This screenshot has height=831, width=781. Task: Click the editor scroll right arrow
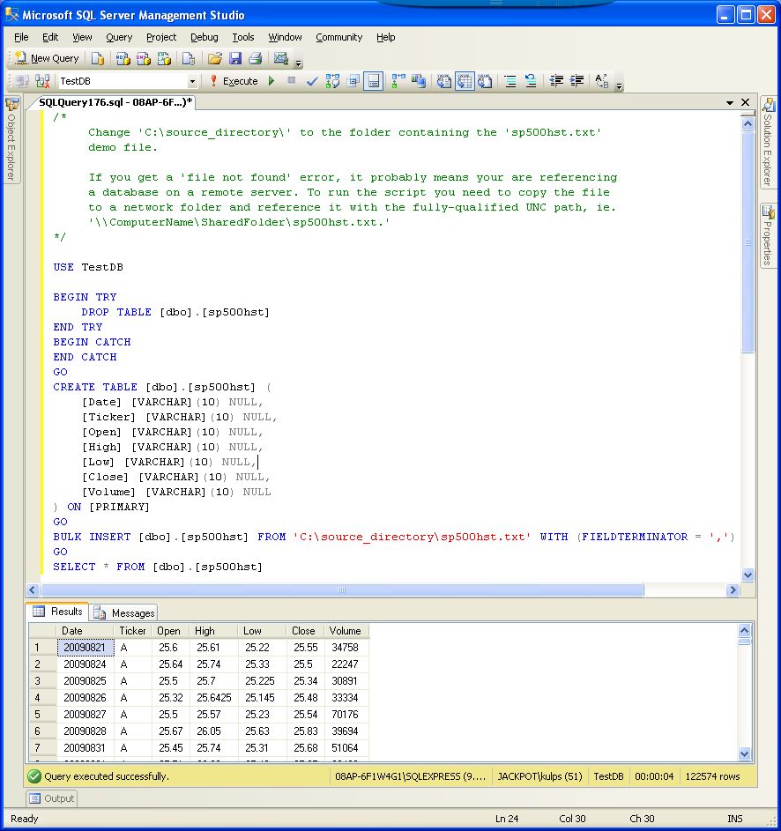point(733,590)
